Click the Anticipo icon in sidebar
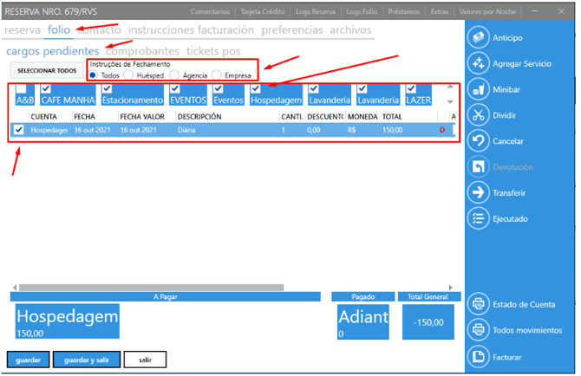This screenshot has height=376, width=581. pos(478,38)
